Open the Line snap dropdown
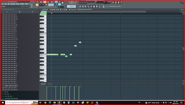 pos(61,7)
